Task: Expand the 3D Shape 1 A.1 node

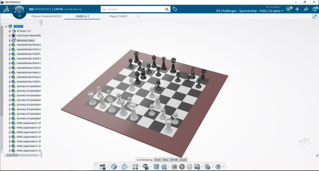Action: (x=10, y=31)
